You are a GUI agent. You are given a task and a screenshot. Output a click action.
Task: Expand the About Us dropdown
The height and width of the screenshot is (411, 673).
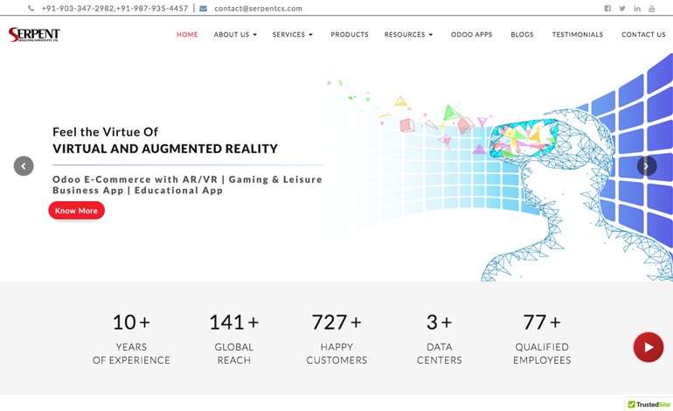pyautogui.click(x=235, y=34)
